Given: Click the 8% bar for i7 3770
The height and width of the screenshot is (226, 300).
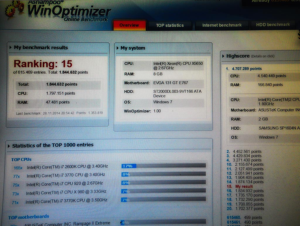Looking at the screenshot, I should [163, 174].
